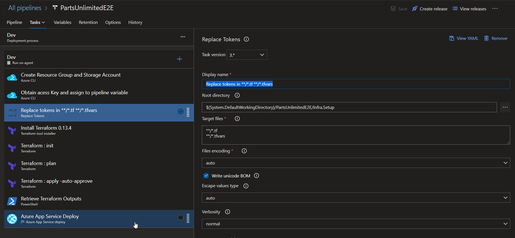Open Dev stage ellipsis menu
The width and height of the screenshot is (515, 238).
[183, 37]
